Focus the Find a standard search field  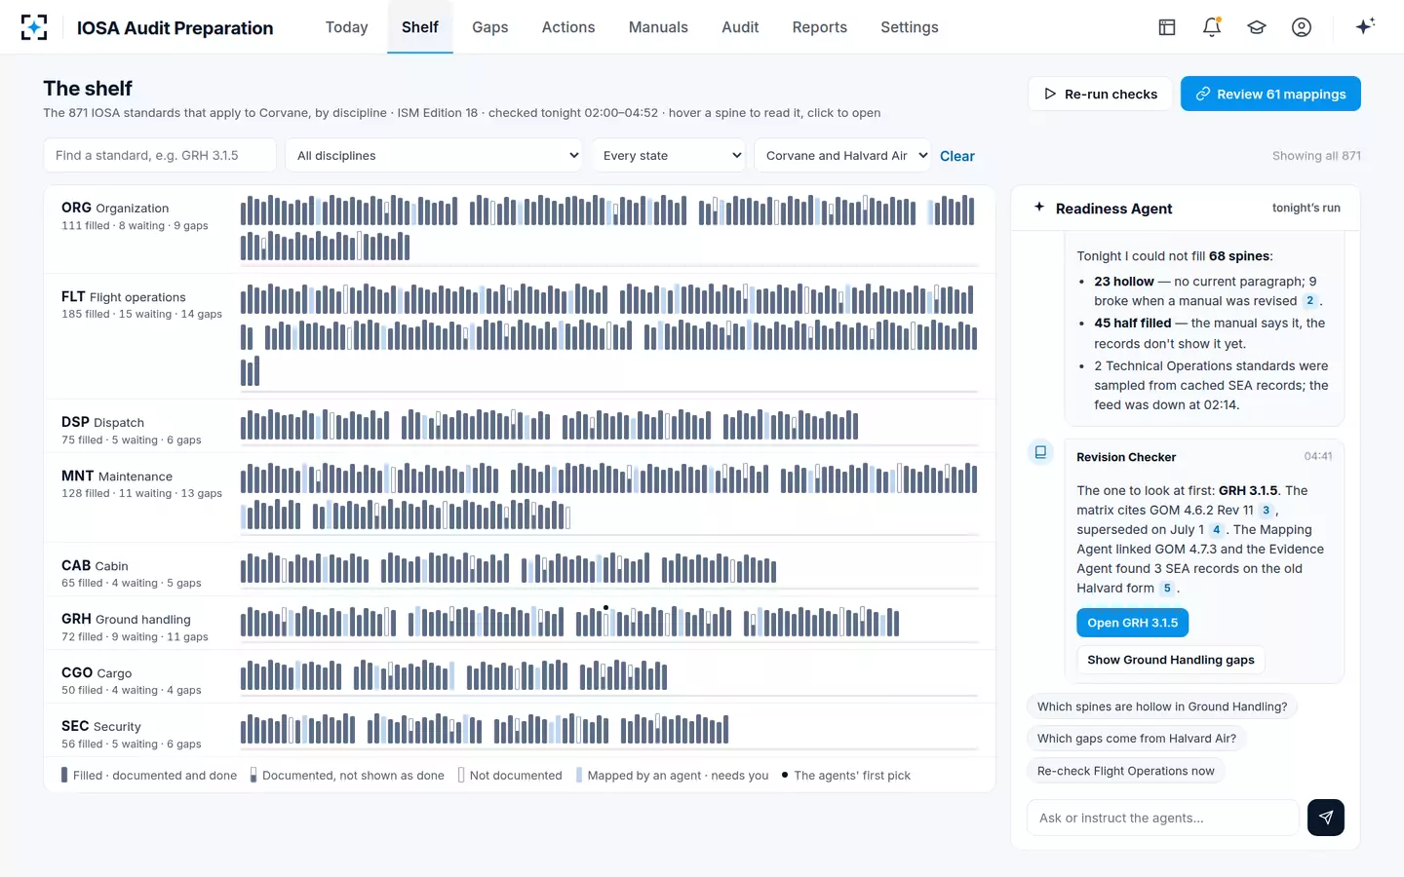pos(160,156)
